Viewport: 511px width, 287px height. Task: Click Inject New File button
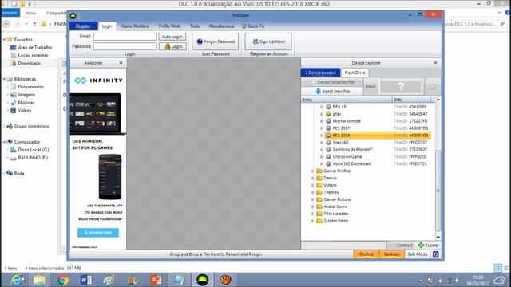point(332,92)
